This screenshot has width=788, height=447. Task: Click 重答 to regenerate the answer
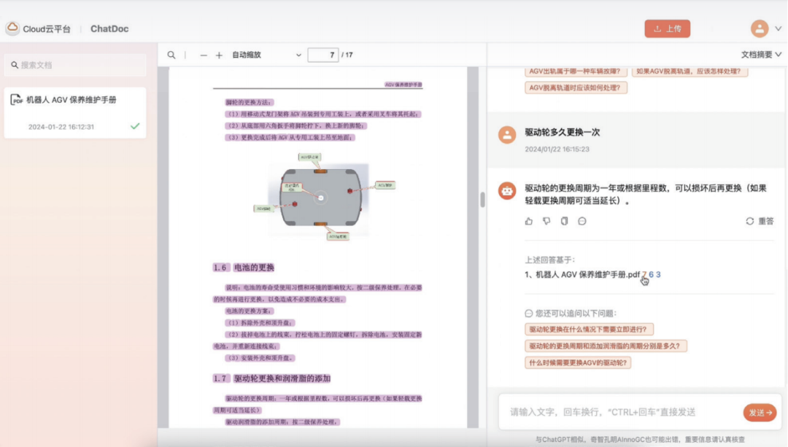coord(760,221)
